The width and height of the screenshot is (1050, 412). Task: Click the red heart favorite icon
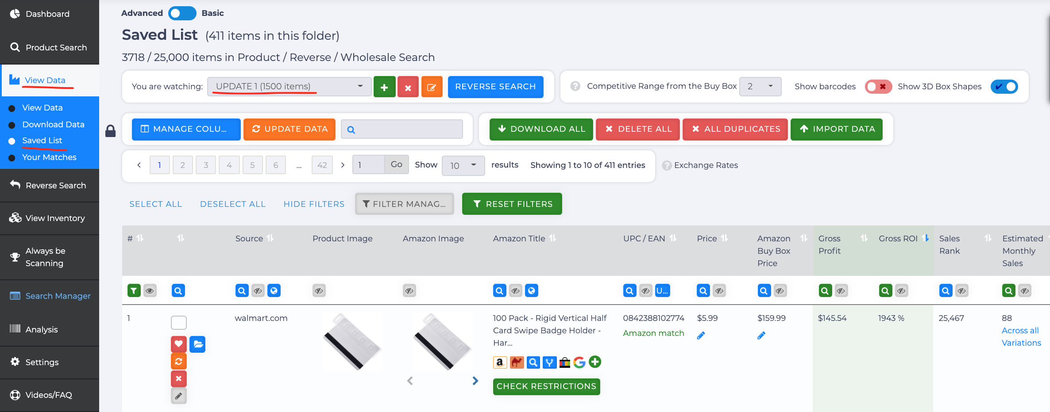[x=178, y=344]
